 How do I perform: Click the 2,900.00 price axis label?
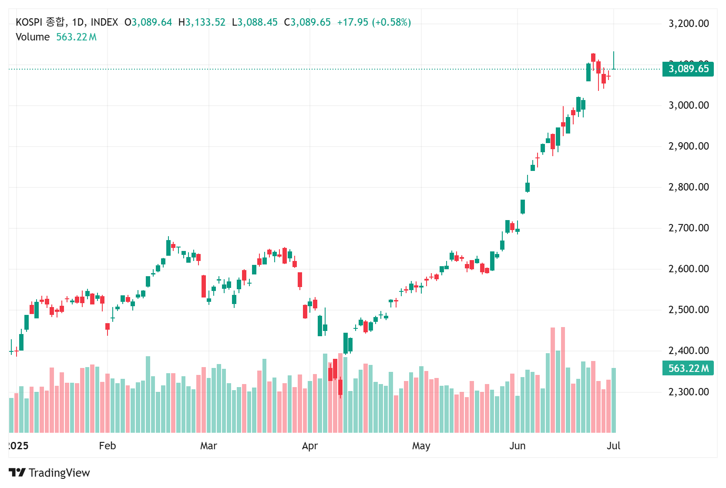point(689,146)
